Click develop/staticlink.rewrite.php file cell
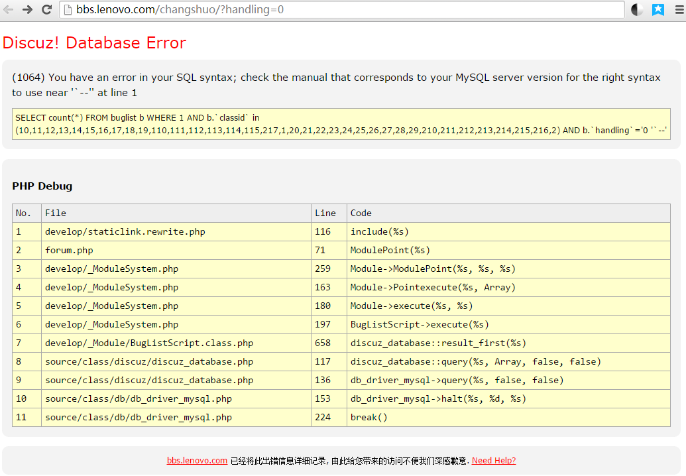 (x=176, y=232)
